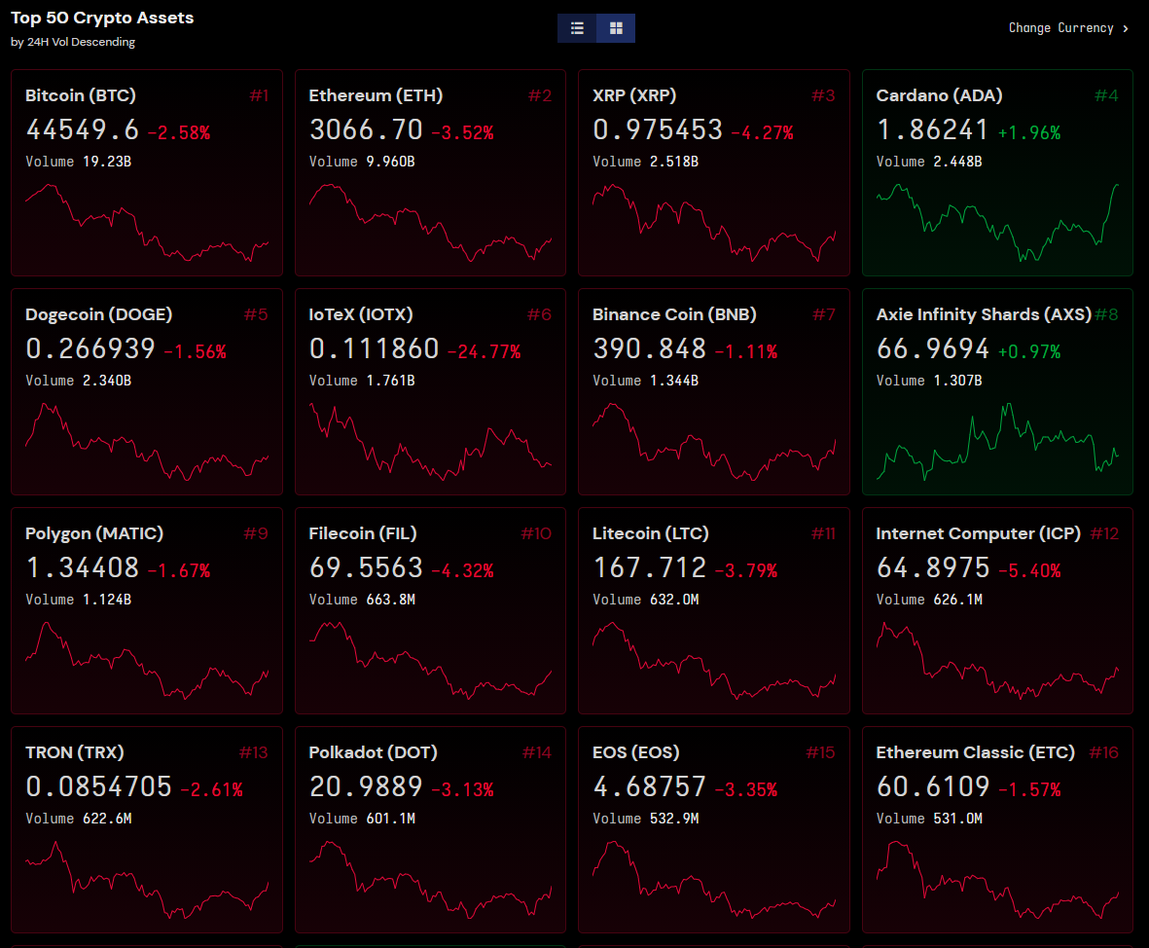This screenshot has height=948, width=1149.
Task: Open the XRP (XRP) card title
Action: [x=634, y=95]
